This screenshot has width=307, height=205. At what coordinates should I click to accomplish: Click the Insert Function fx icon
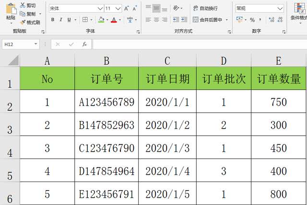coord(84,44)
